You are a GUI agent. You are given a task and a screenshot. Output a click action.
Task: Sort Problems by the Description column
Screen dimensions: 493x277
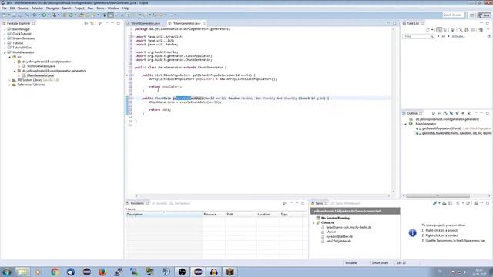tap(164, 214)
